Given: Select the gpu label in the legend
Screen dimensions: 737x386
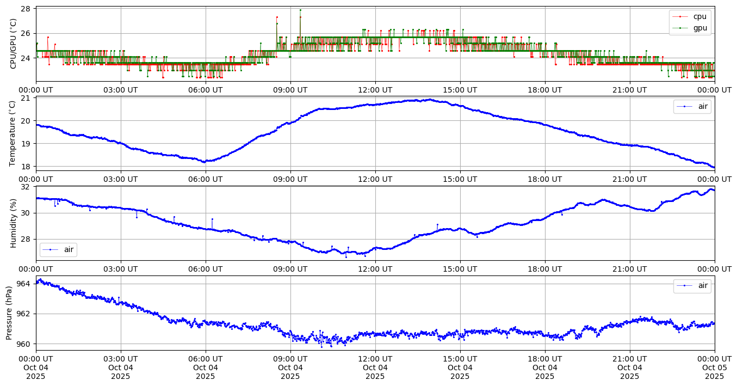Looking at the screenshot, I should pyautogui.click(x=700, y=27).
